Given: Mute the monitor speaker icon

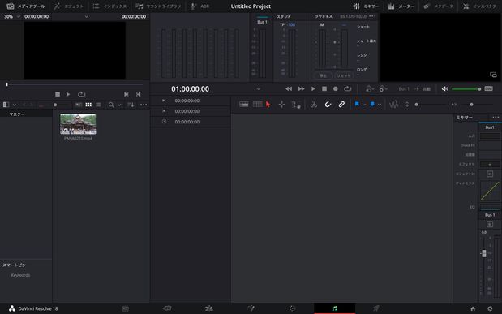Looking at the screenshot, I should pos(445,88).
